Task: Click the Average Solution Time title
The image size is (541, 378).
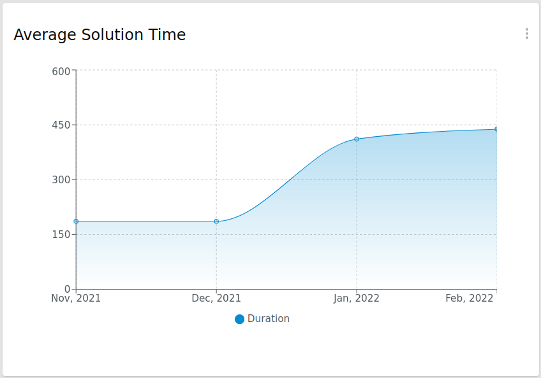Action: (x=100, y=35)
